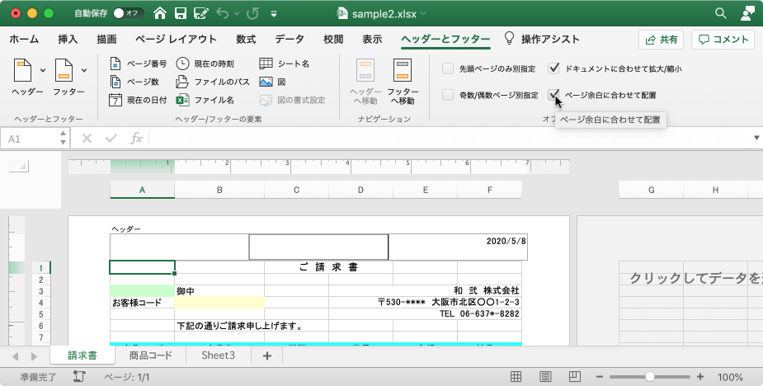Click the select-all corner triangle

(18, 167)
